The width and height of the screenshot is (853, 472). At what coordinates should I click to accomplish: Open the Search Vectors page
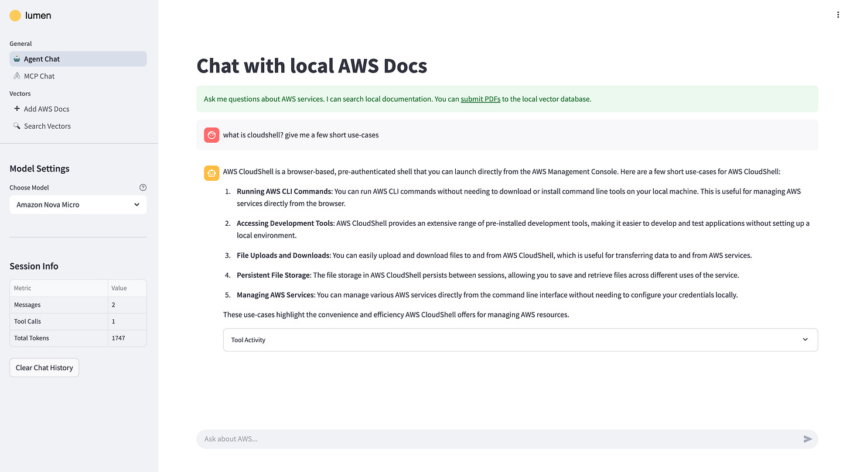click(78, 126)
